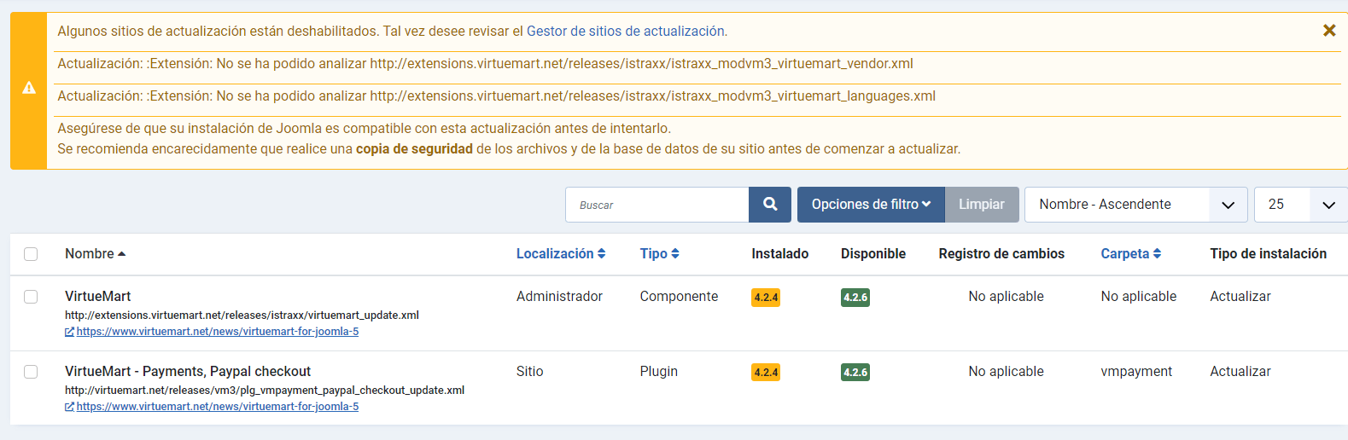Viewport: 1348px width, 440px height.
Task: Click the VirtueMart component name
Action: coord(98,297)
